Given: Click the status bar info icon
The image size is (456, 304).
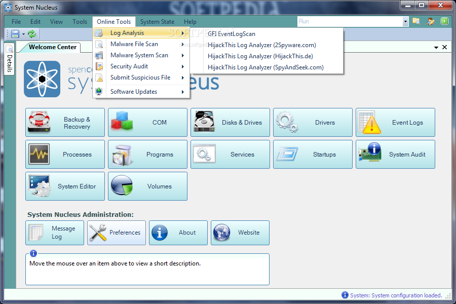Looking at the screenshot, I should pyautogui.click(x=345, y=295).
